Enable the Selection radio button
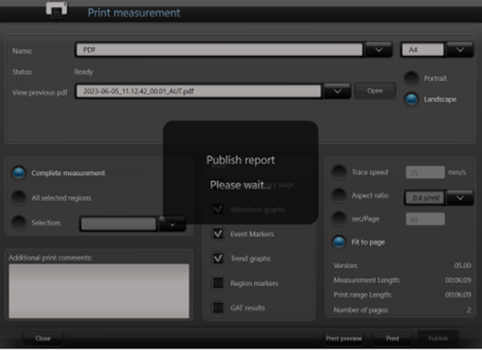This screenshot has height=351, width=482. click(x=19, y=223)
